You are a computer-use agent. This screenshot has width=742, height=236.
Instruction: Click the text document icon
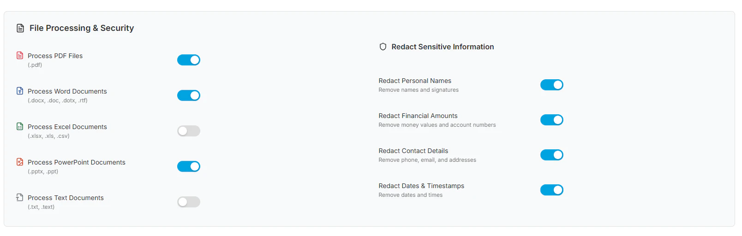[x=20, y=197]
